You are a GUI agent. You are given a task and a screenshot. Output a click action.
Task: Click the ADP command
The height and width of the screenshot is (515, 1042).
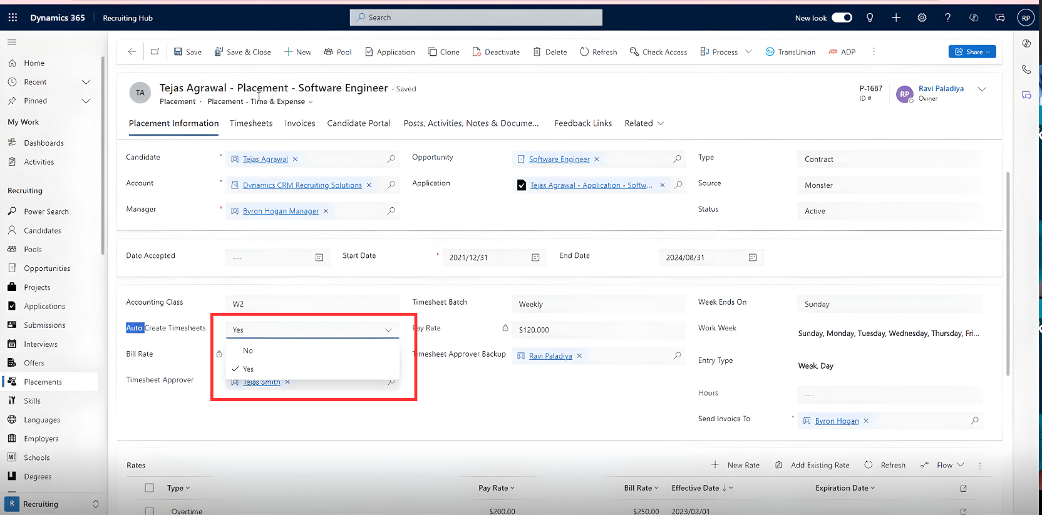(842, 52)
